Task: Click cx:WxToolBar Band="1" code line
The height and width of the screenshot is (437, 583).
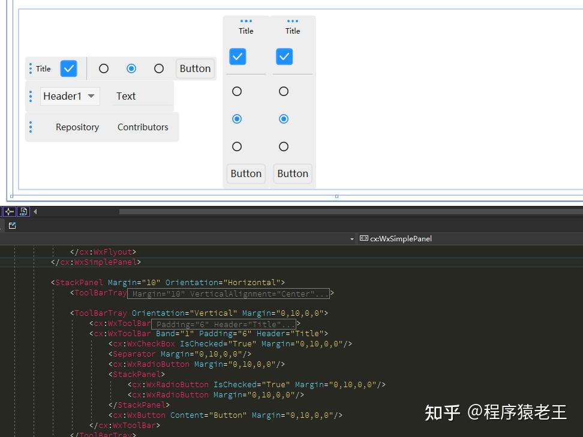Action: pyautogui.click(x=209, y=334)
